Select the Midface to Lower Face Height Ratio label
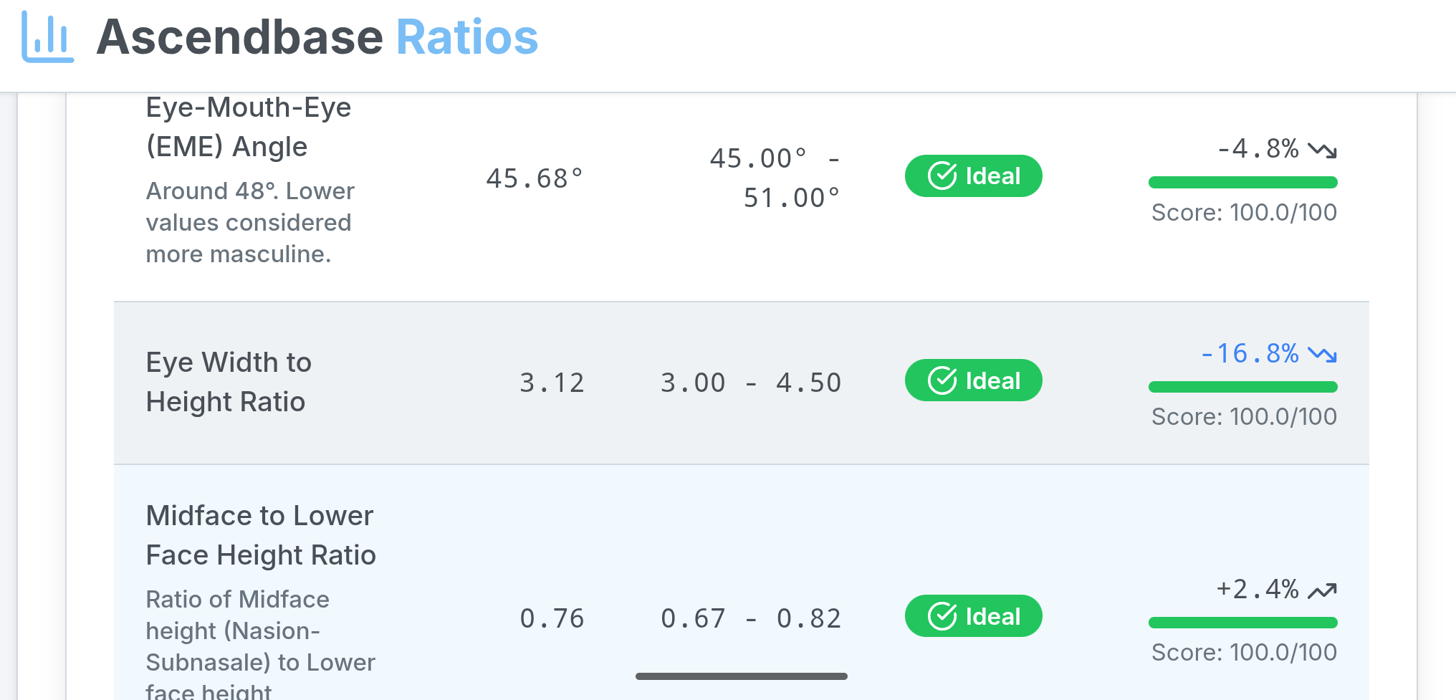The image size is (1456, 700). 261,535
